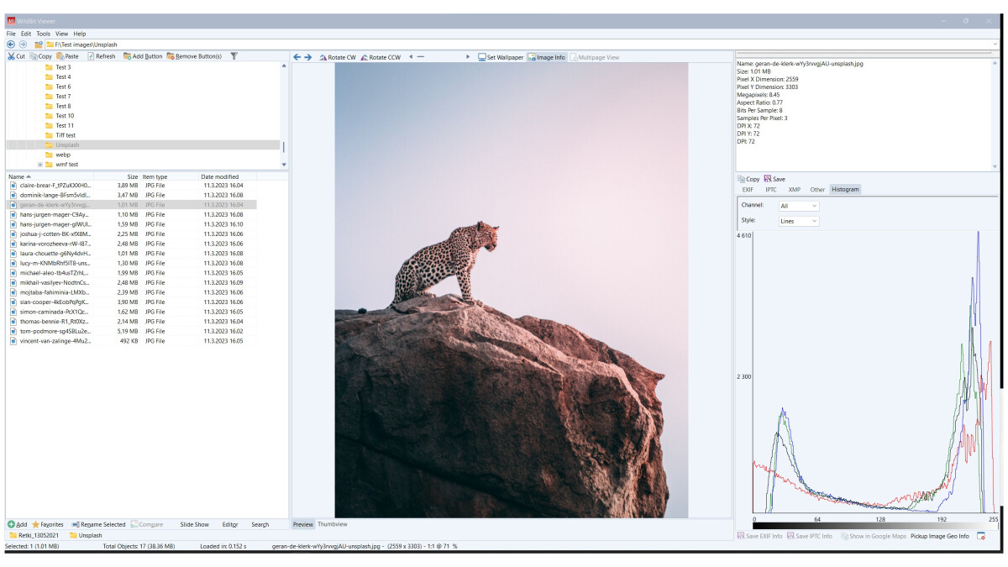
Task: Open the Editor
Action: pos(230,524)
